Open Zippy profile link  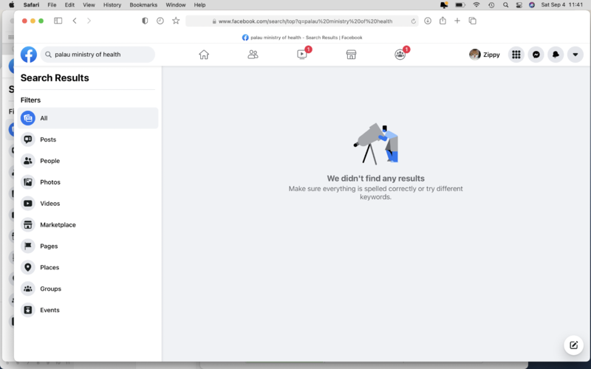[485, 55]
